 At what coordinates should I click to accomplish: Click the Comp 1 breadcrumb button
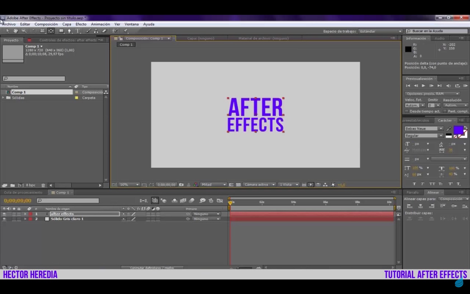tap(126, 45)
